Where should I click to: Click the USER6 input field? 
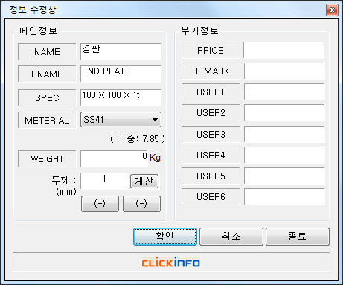(284, 196)
